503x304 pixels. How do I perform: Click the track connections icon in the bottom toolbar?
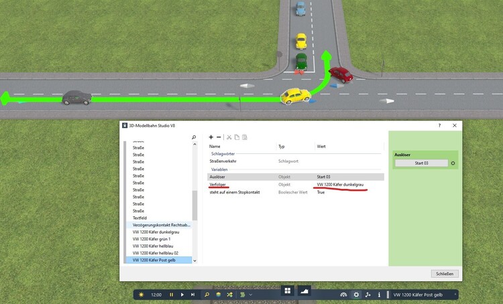point(368,295)
